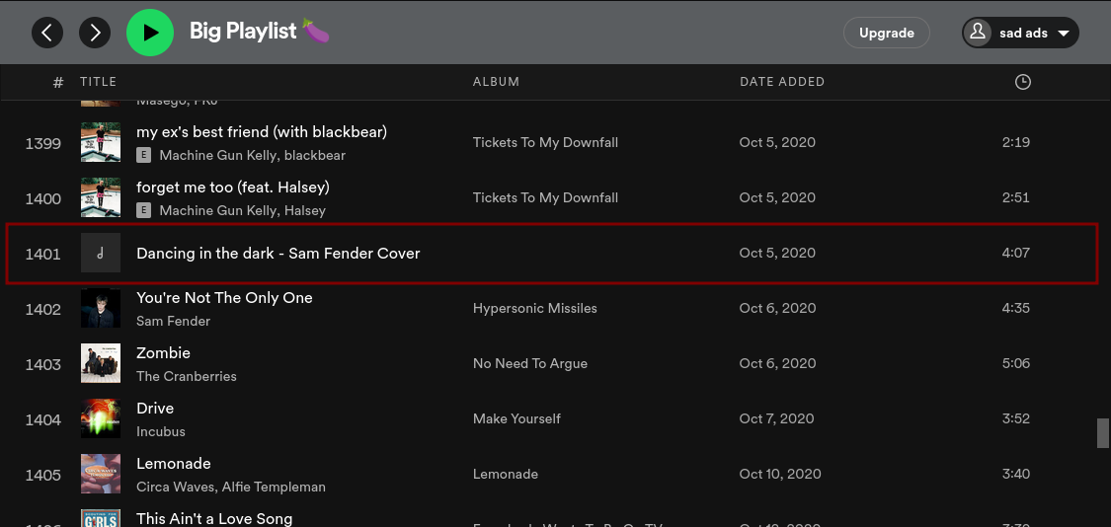Click album art for Lemonade

101,474
